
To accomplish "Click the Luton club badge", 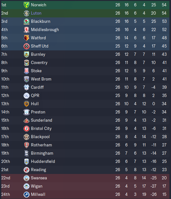I will click(27, 13).
